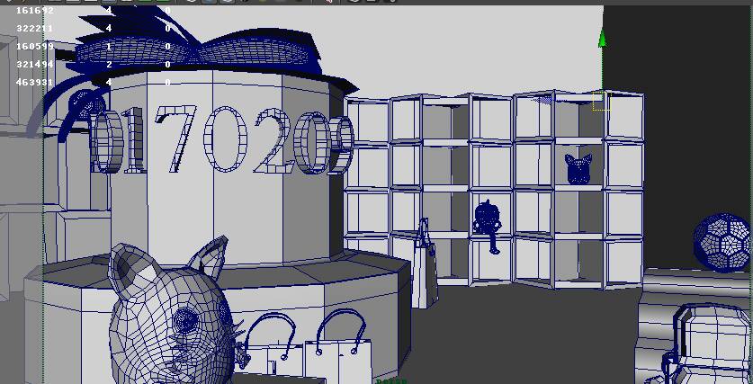Select the dark blue hat brim on the kiosk
The width and height of the screenshot is (753, 384).
pos(226,78)
